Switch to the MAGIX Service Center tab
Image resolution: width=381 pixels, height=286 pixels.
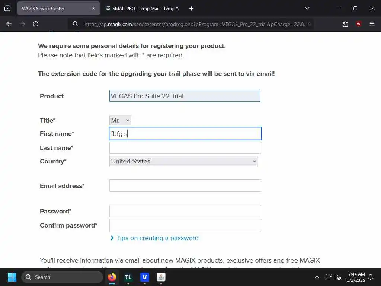[x=58, y=8]
